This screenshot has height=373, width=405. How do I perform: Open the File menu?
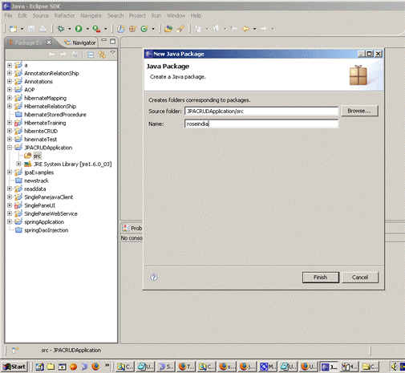pyautogui.click(x=9, y=15)
